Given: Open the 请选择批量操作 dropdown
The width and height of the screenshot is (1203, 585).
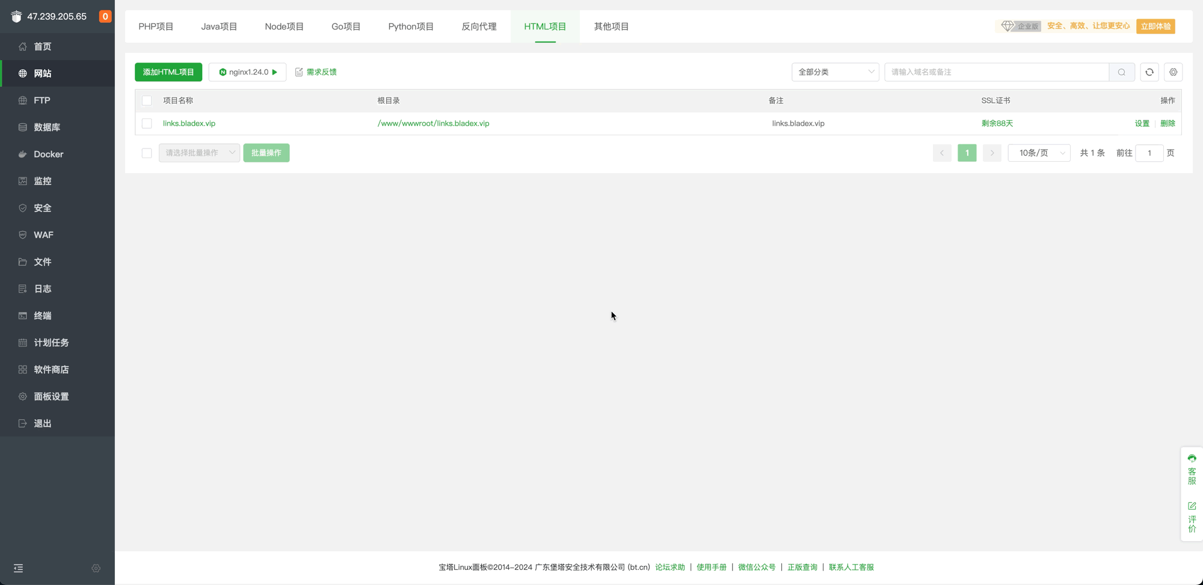Looking at the screenshot, I should (x=199, y=153).
